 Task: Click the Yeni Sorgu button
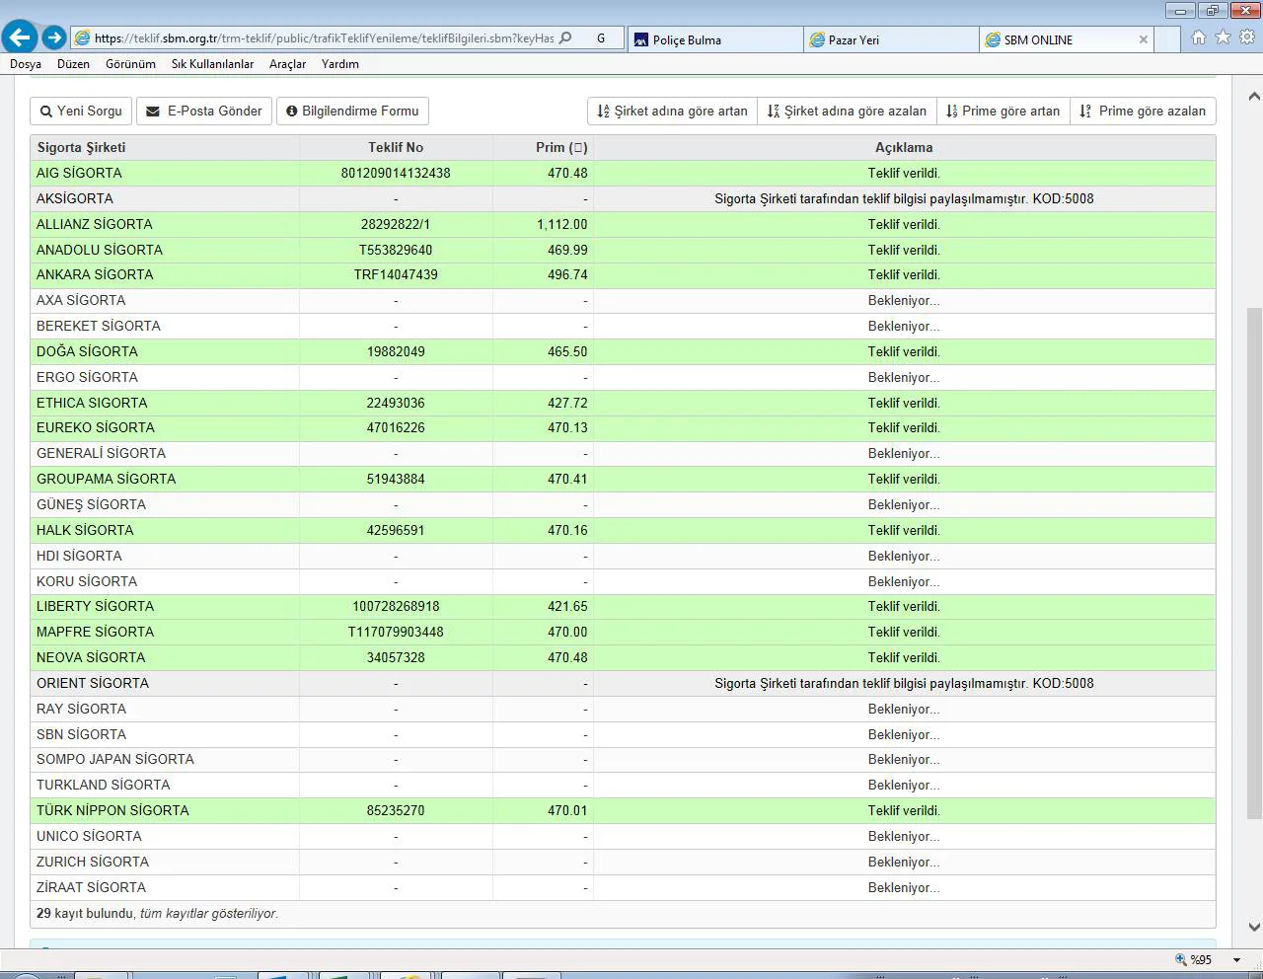click(81, 111)
